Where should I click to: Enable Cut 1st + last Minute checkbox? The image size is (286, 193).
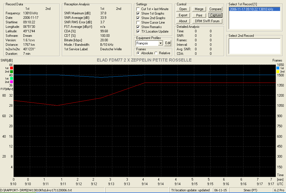138,9
